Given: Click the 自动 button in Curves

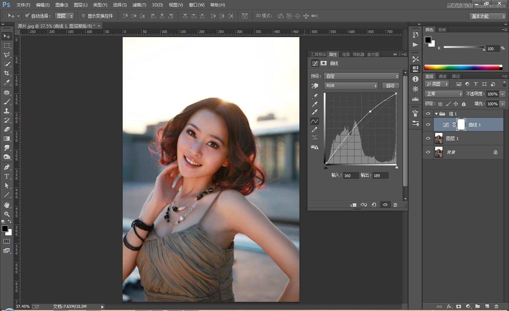Looking at the screenshot, I should coord(390,86).
